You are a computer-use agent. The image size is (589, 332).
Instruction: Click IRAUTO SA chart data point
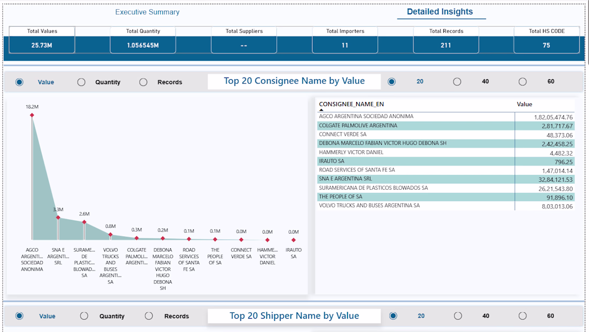click(x=293, y=240)
